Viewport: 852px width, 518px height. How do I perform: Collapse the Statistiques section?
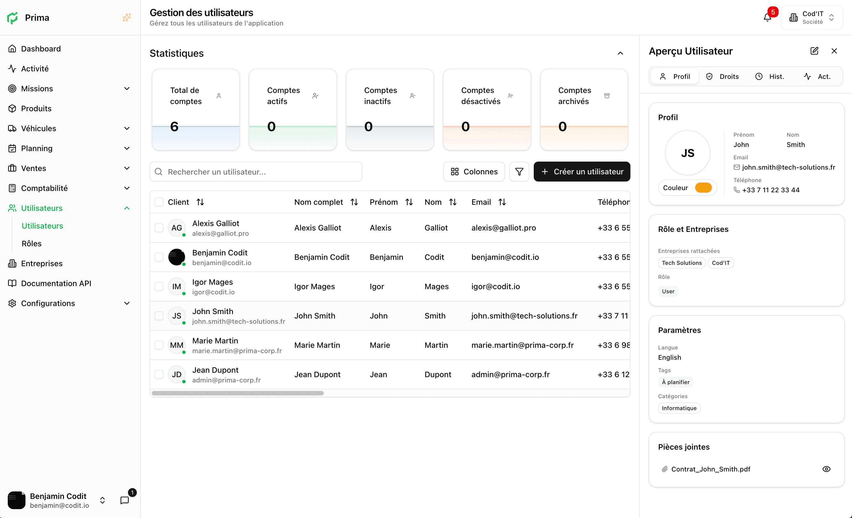coord(620,53)
